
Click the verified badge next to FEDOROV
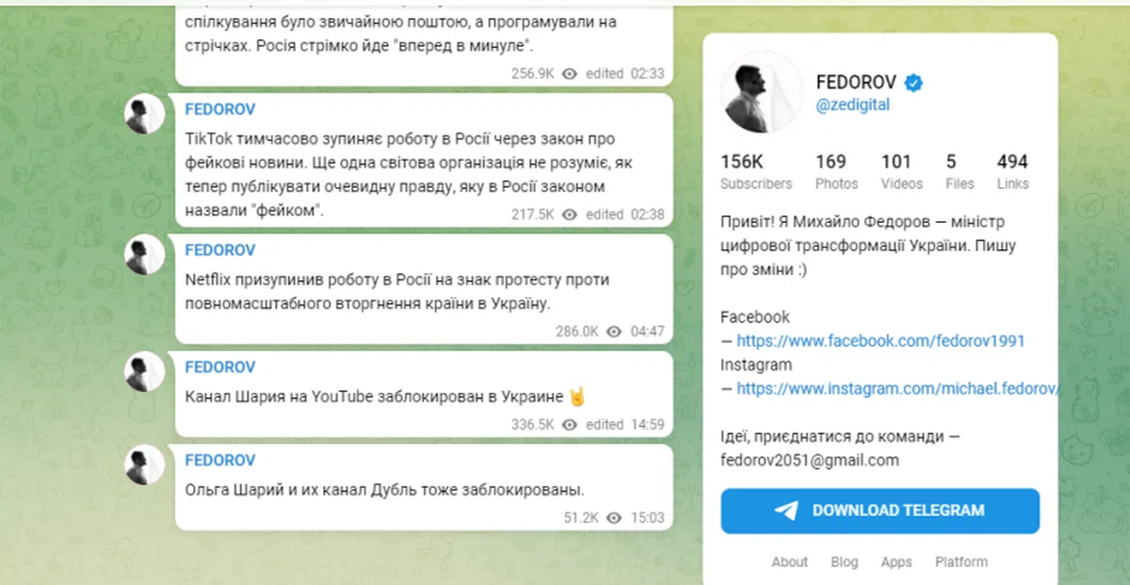[913, 83]
